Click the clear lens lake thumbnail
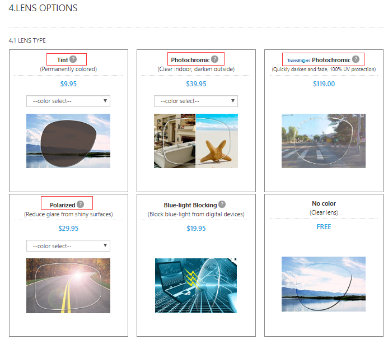The width and height of the screenshot is (388, 339). [324, 284]
